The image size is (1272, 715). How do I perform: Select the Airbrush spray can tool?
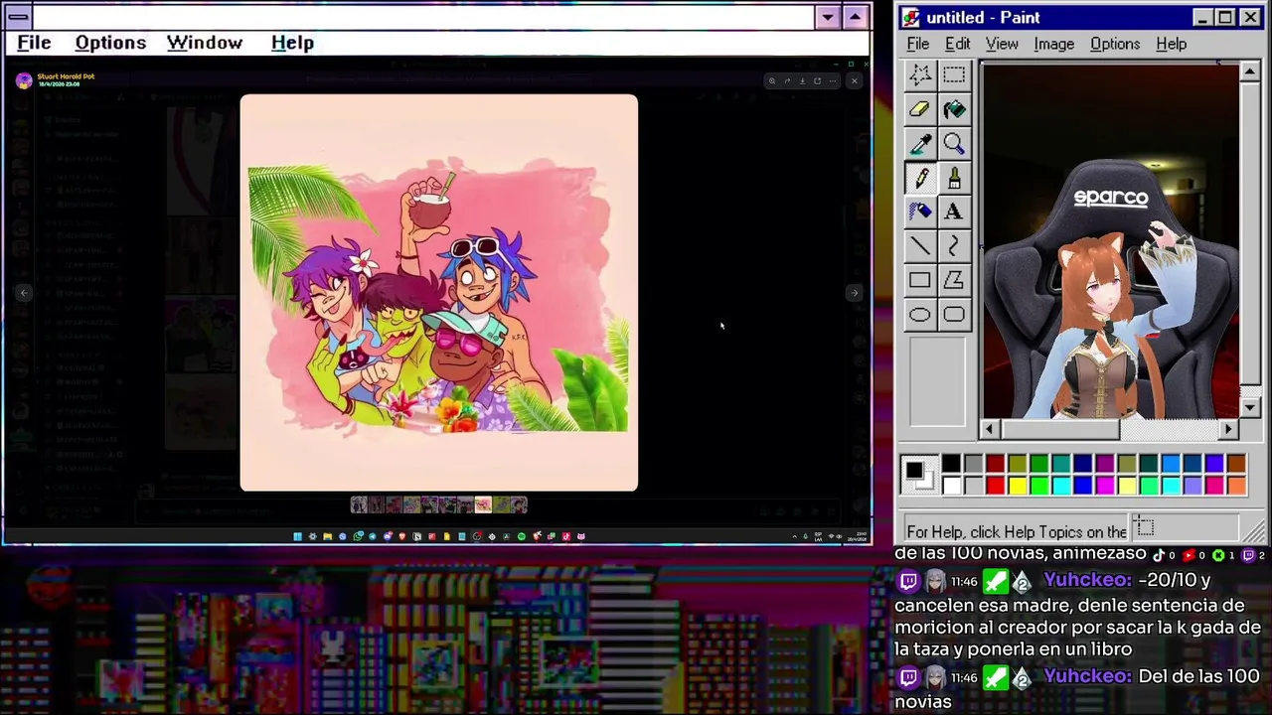coord(920,212)
